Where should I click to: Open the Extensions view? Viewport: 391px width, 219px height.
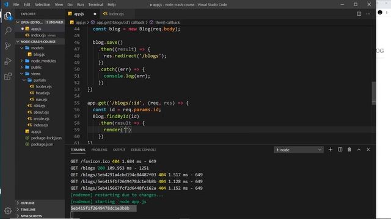[x=8, y=76]
